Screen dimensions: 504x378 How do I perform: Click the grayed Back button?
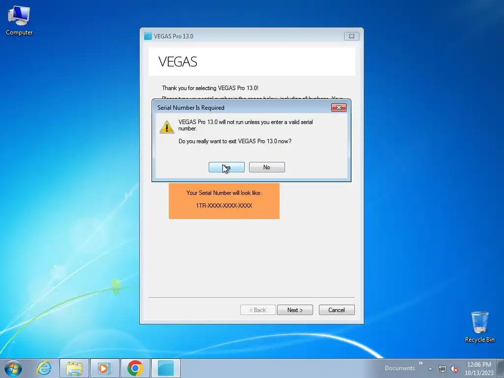pyautogui.click(x=258, y=310)
